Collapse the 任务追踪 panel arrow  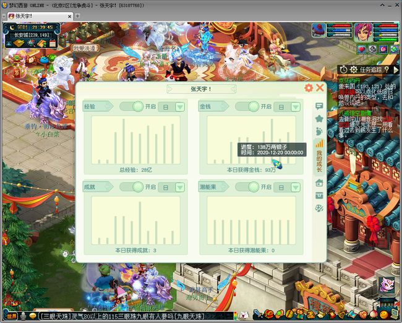396,69
